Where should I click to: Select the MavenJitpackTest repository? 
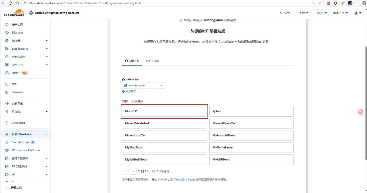[251, 123]
